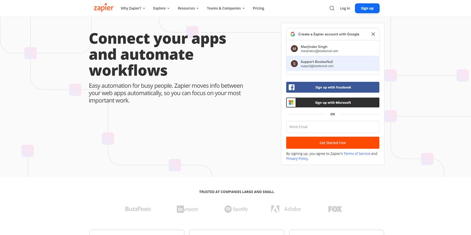
Task: Click the Spotify logo
Action: [x=236, y=209]
